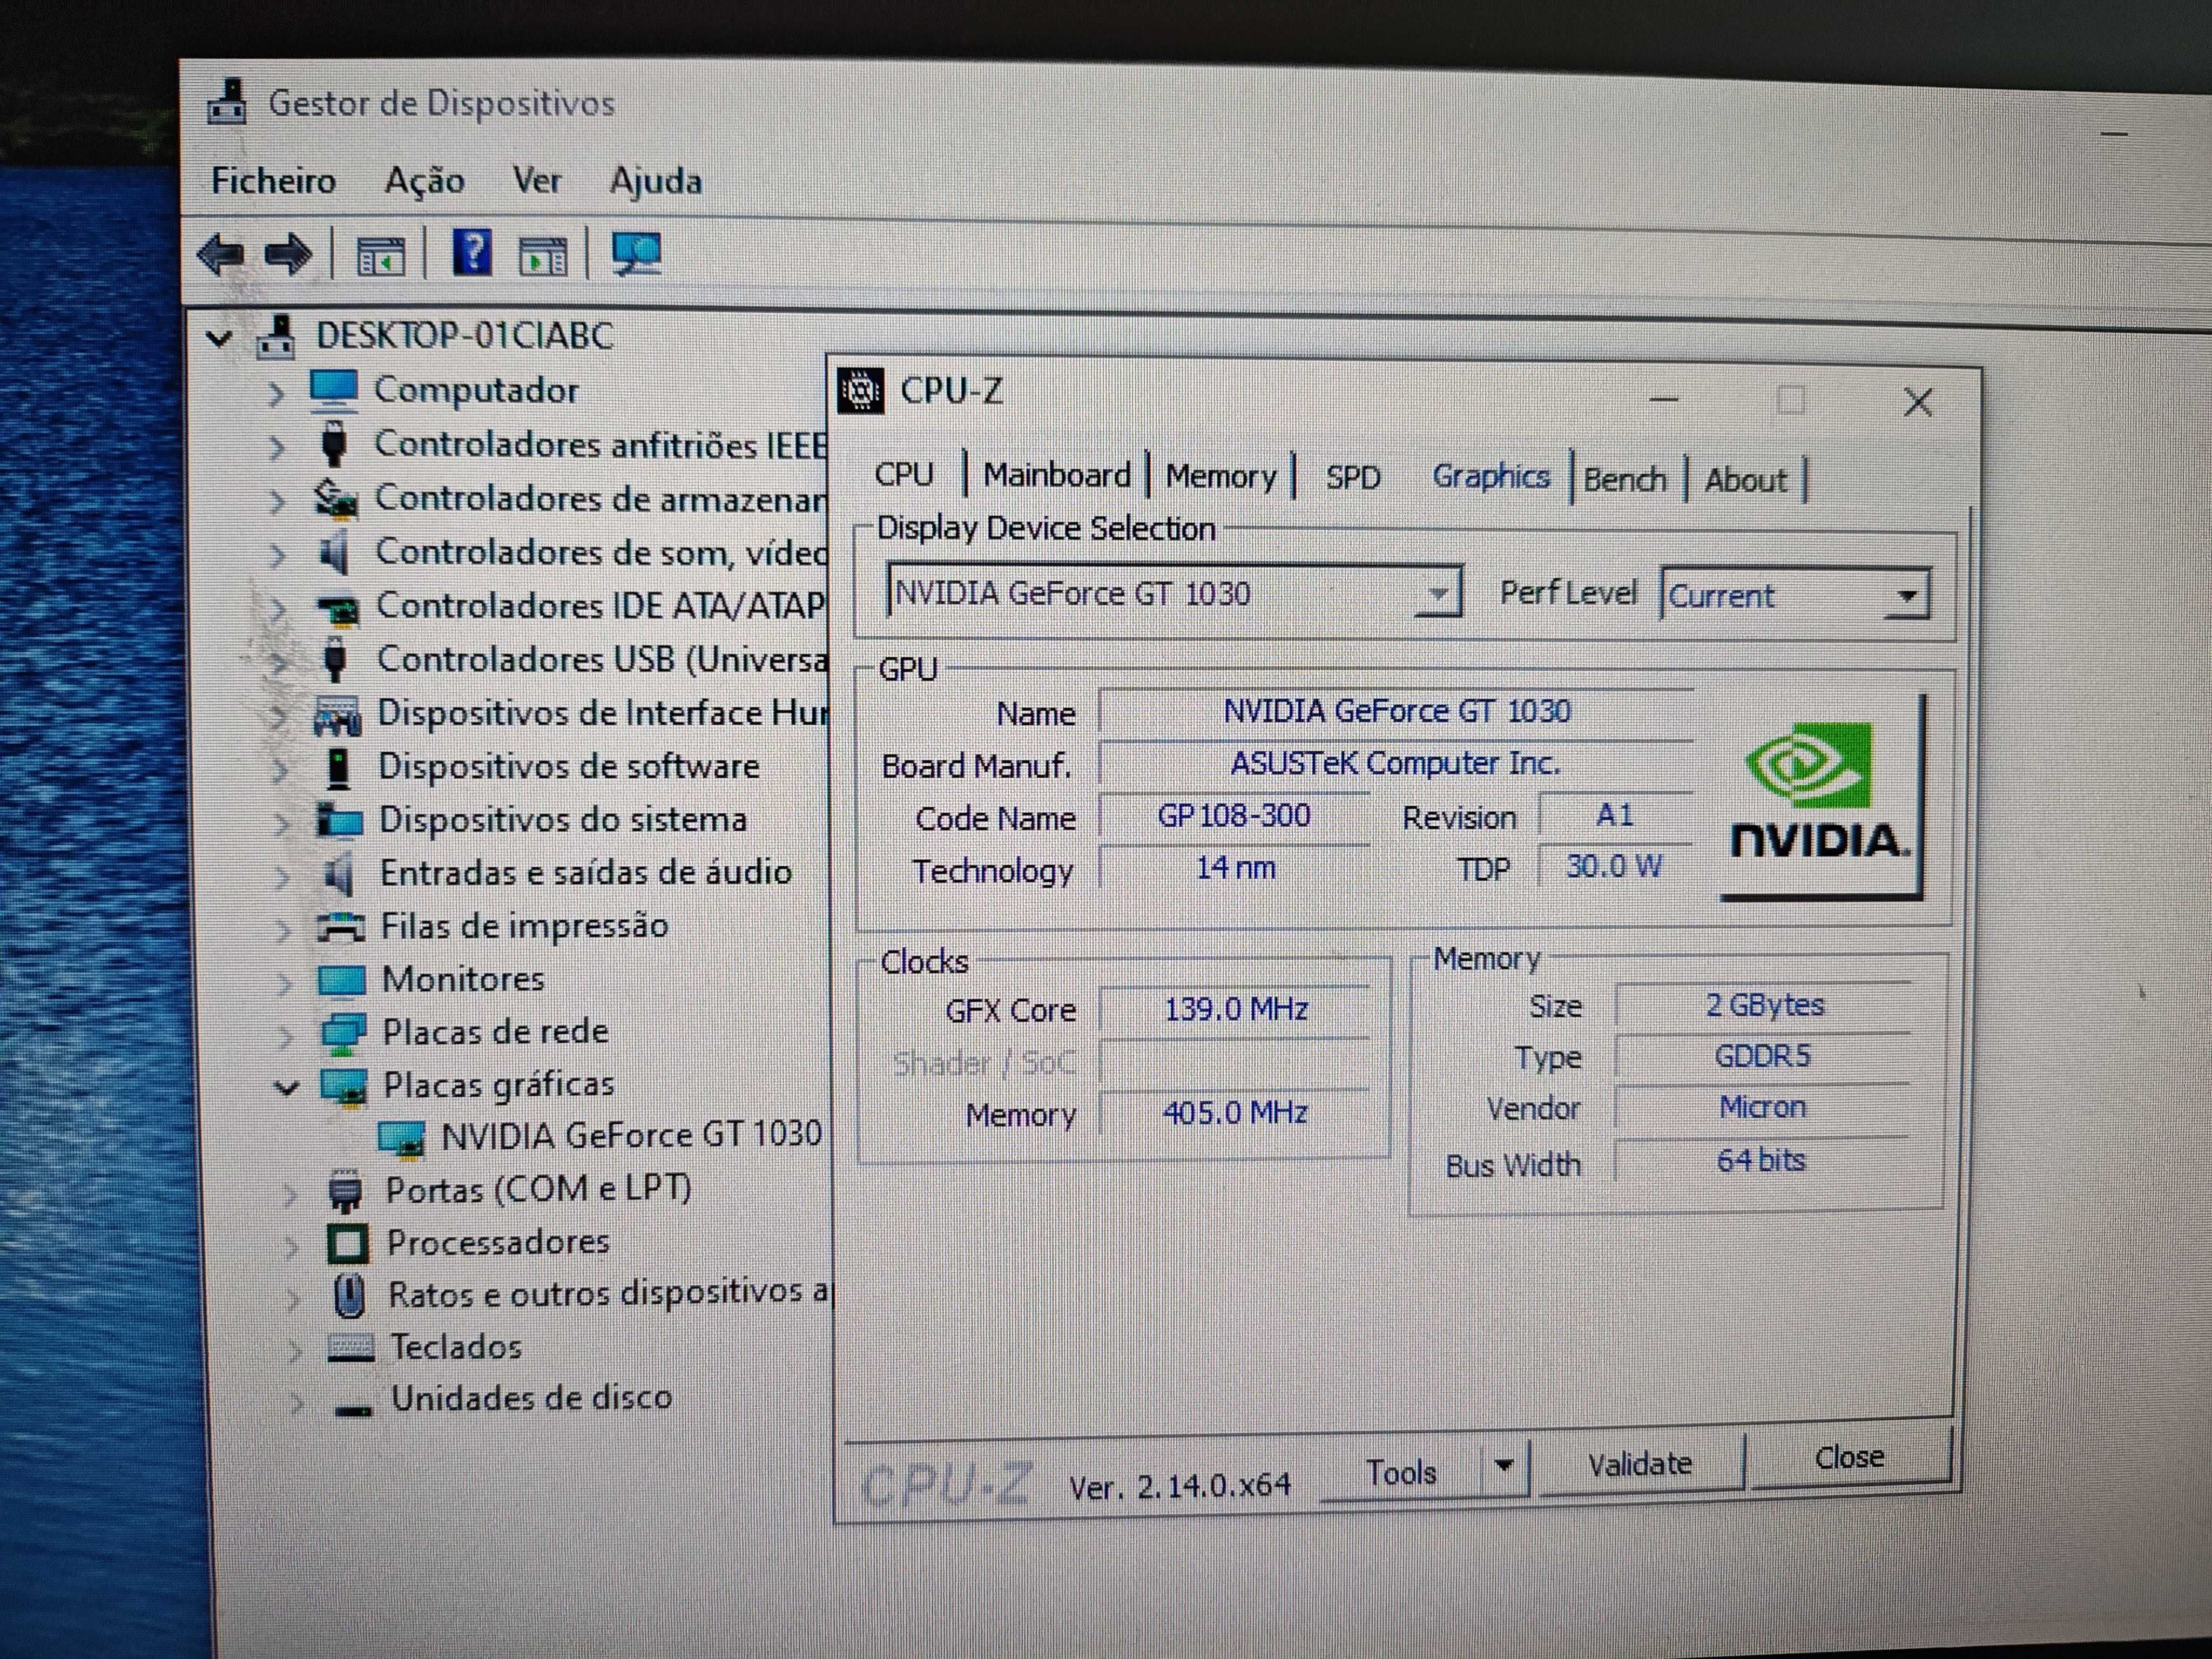Select the Graphics tab
The image size is (2212, 1659).
(x=1491, y=477)
